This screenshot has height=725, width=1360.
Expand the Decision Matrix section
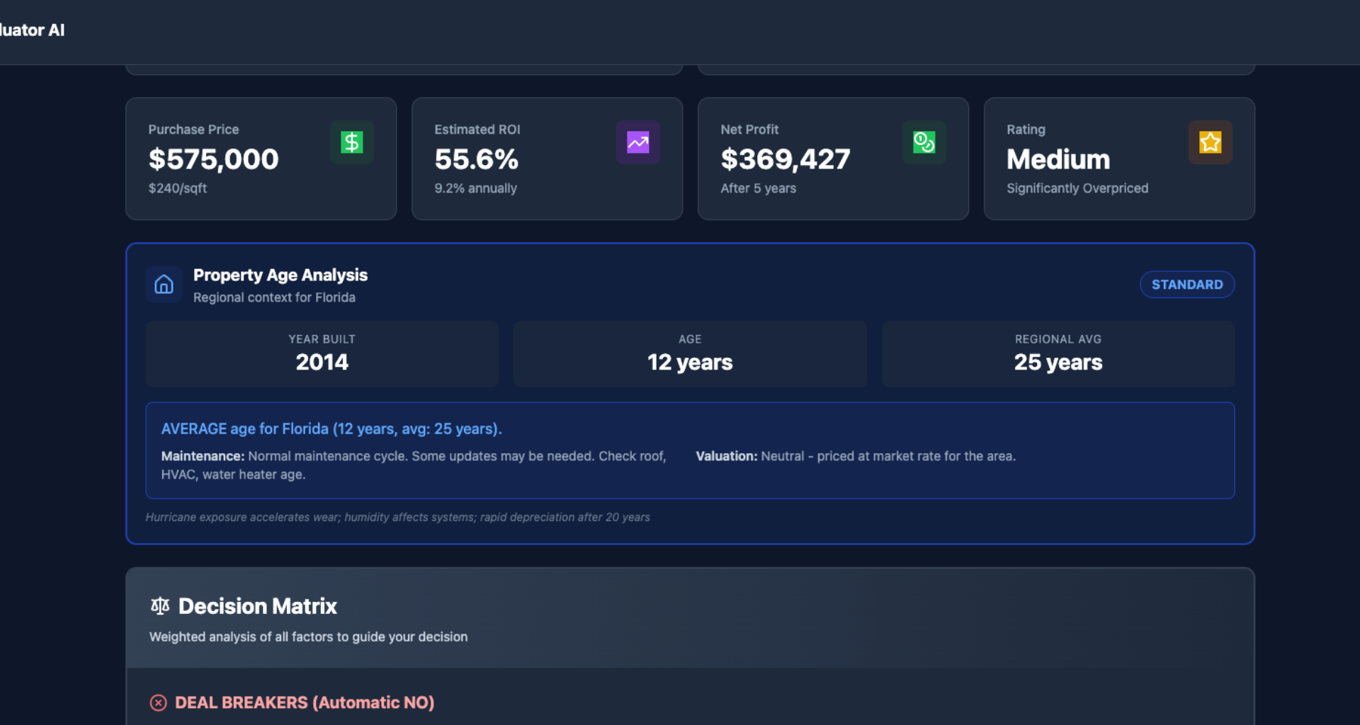[257, 606]
